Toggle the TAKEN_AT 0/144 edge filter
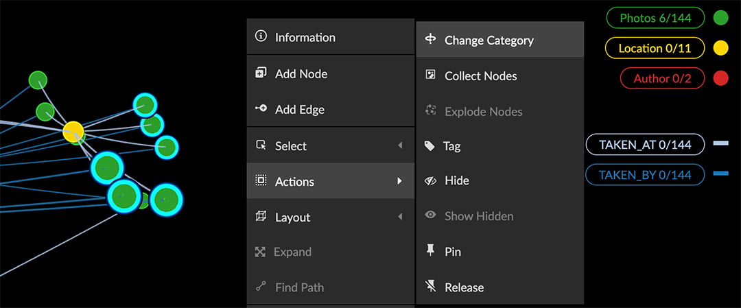 click(x=644, y=145)
